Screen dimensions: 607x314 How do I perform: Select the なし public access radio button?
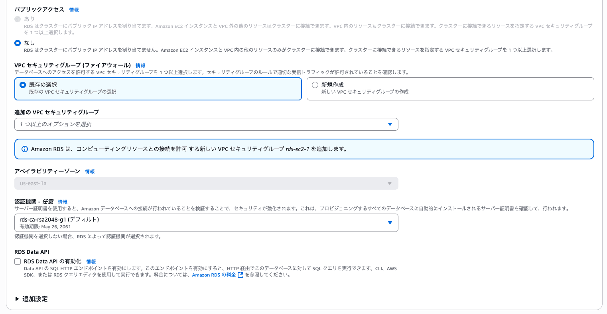pos(18,43)
